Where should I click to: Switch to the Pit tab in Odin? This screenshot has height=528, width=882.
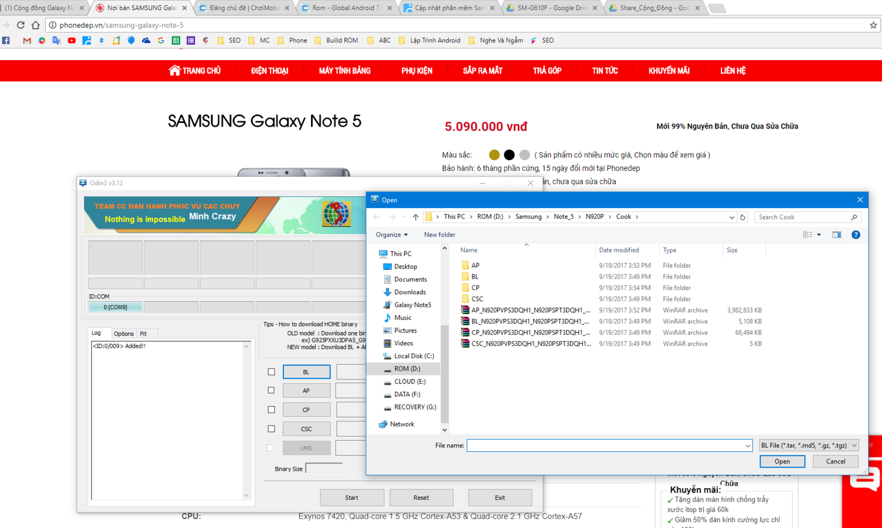tap(143, 334)
